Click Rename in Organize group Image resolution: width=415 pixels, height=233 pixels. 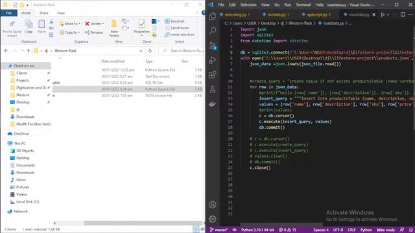[x=94, y=32]
